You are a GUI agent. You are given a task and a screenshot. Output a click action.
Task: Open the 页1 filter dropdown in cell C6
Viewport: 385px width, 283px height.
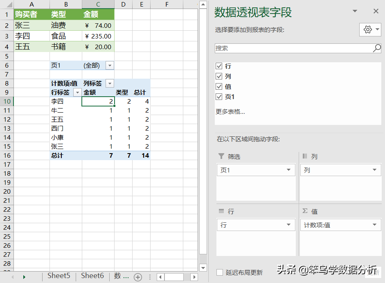(110, 66)
